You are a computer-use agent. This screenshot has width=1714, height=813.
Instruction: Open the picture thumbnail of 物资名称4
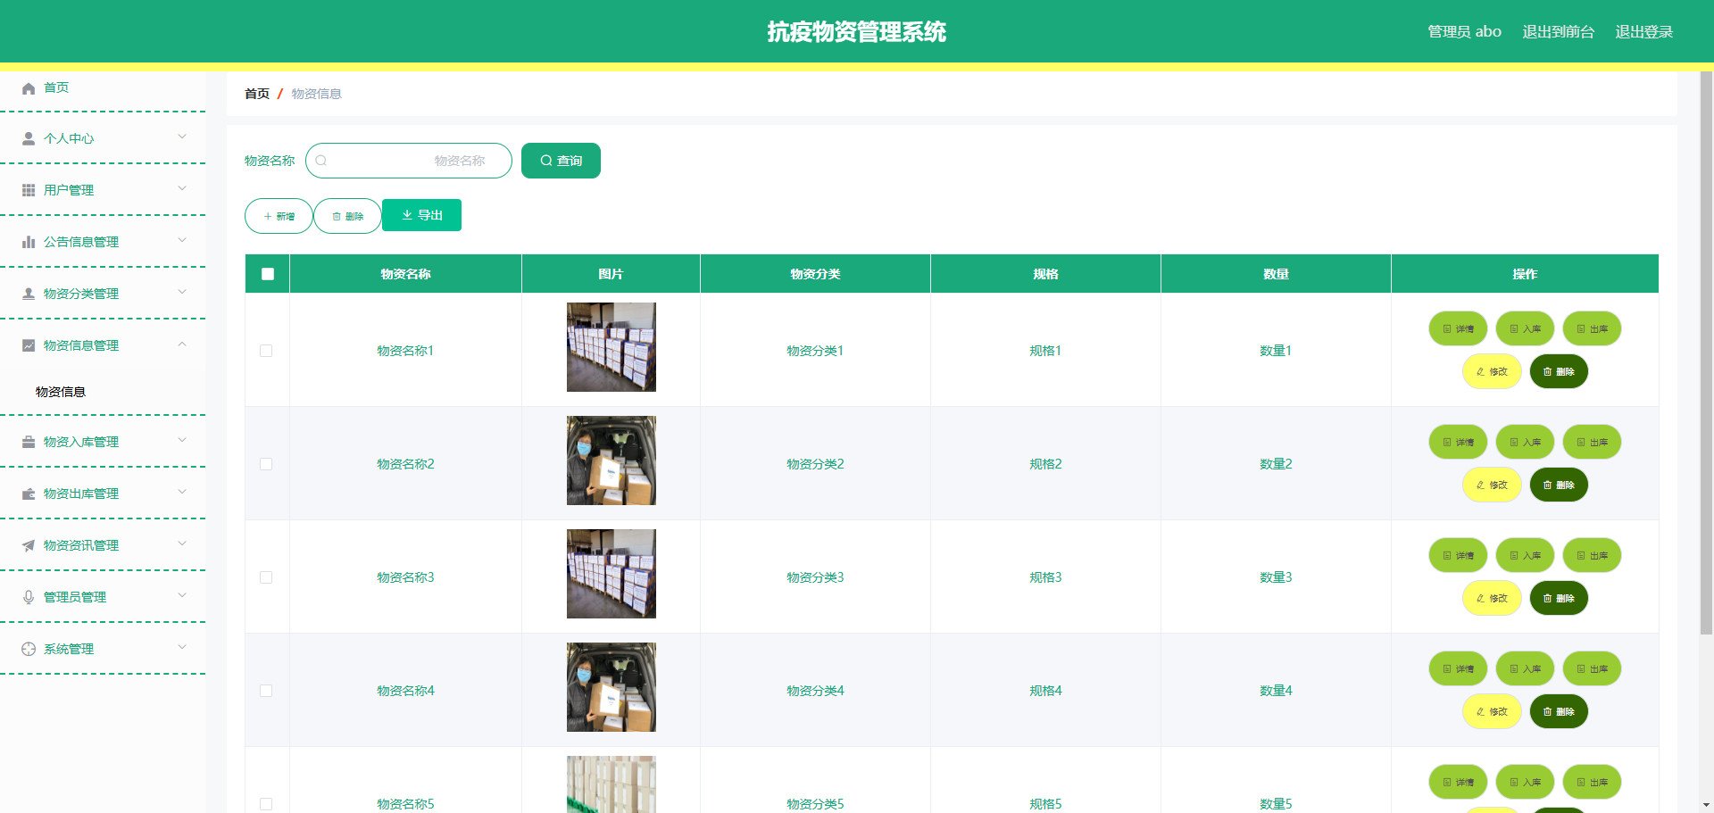[x=612, y=687]
